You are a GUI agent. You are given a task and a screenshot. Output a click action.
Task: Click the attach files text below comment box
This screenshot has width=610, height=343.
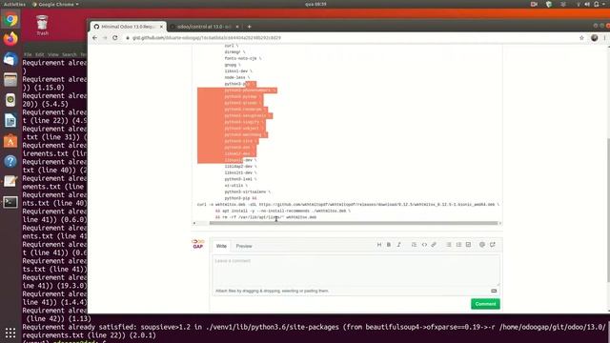point(273,291)
